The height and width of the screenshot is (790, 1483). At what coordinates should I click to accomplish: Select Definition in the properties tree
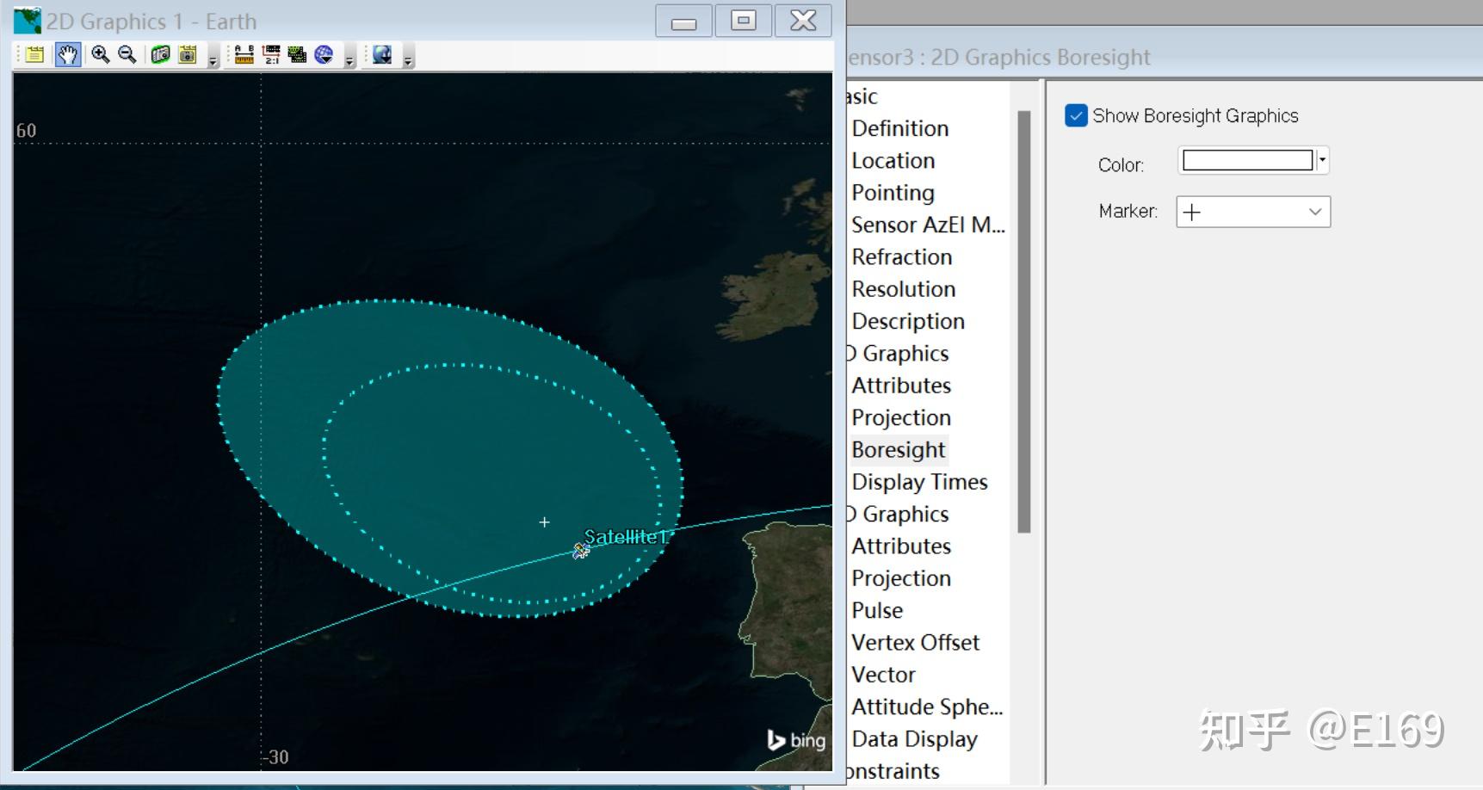[900, 128]
